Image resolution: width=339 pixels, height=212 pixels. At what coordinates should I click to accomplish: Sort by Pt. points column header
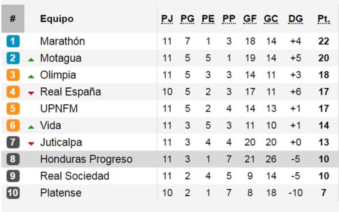click(x=324, y=19)
